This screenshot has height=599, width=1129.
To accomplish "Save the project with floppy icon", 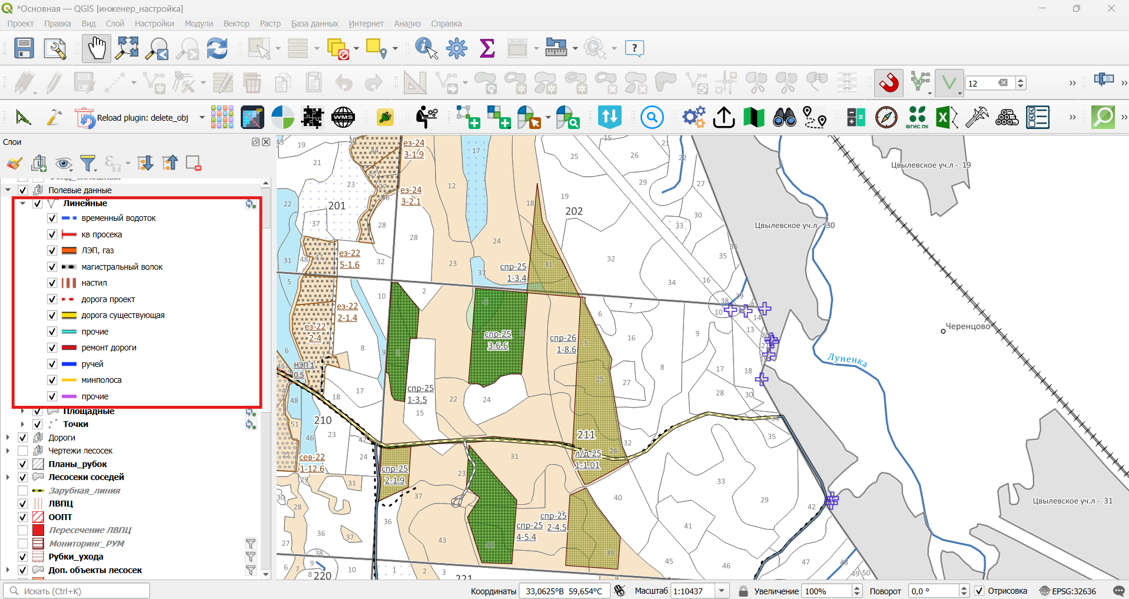I will (x=24, y=48).
